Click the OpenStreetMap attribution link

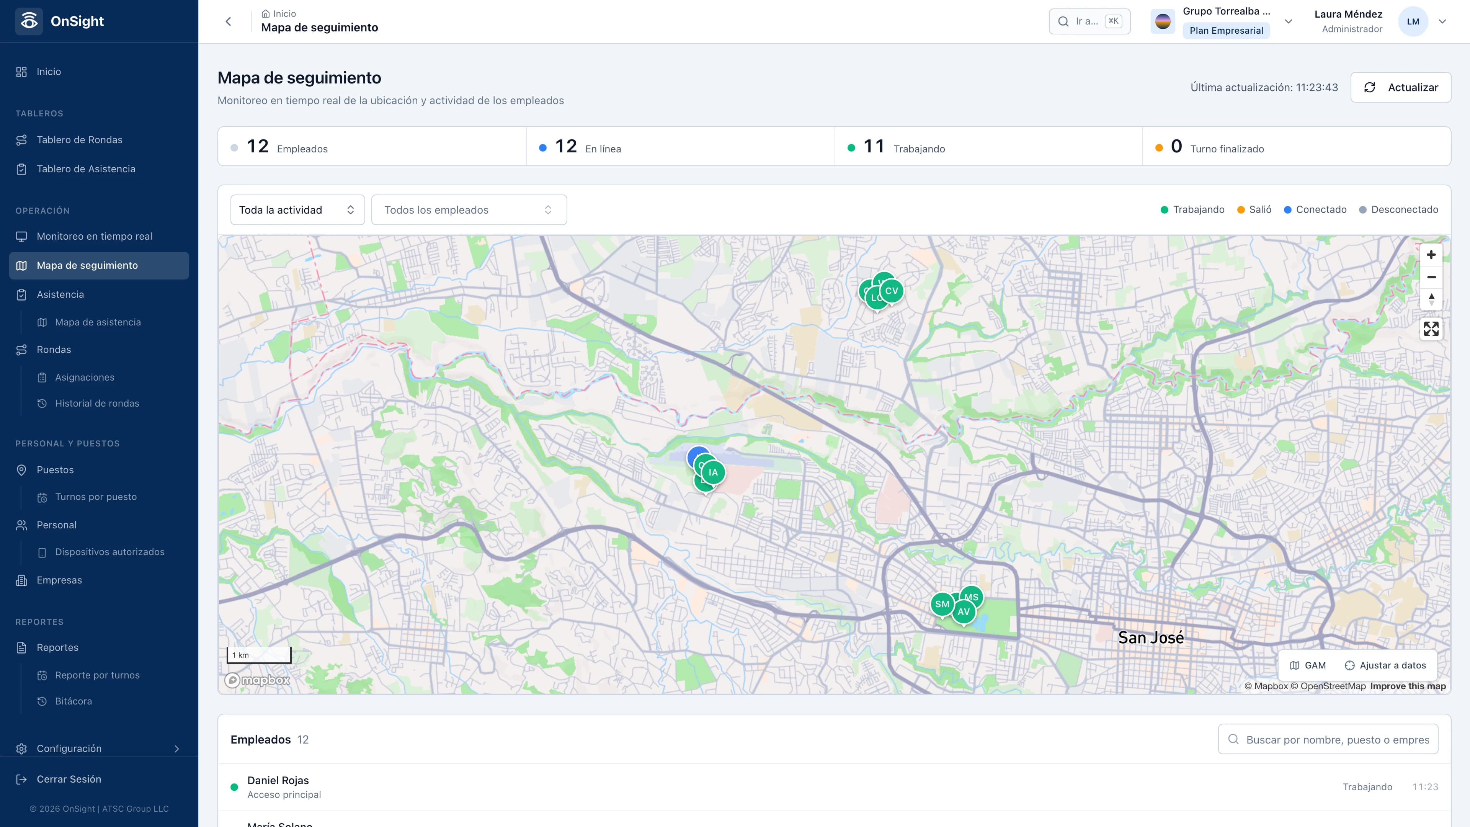pos(1328,686)
